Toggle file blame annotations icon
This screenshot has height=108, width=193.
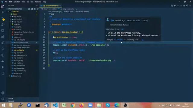coord(184,6)
